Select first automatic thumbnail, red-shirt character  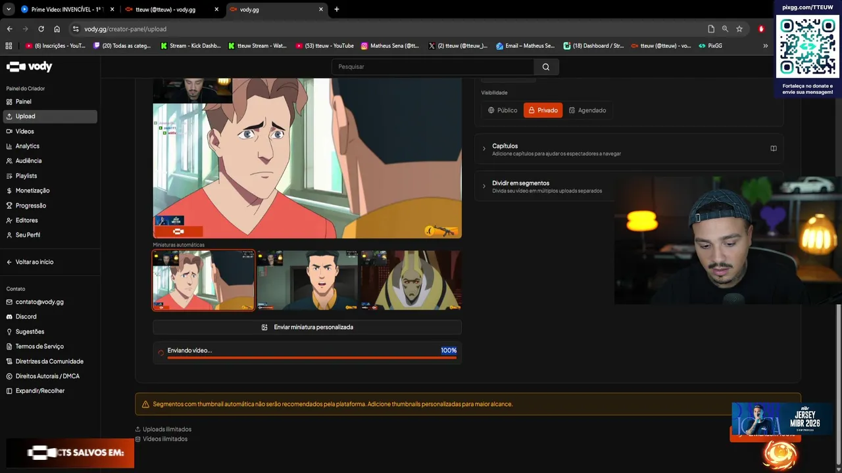click(x=203, y=280)
